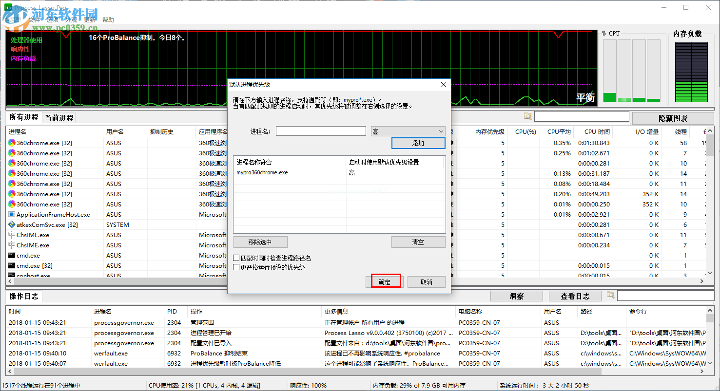Confirm the dialog with 确定
Screen dimensions: 720x391
(x=385, y=282)
